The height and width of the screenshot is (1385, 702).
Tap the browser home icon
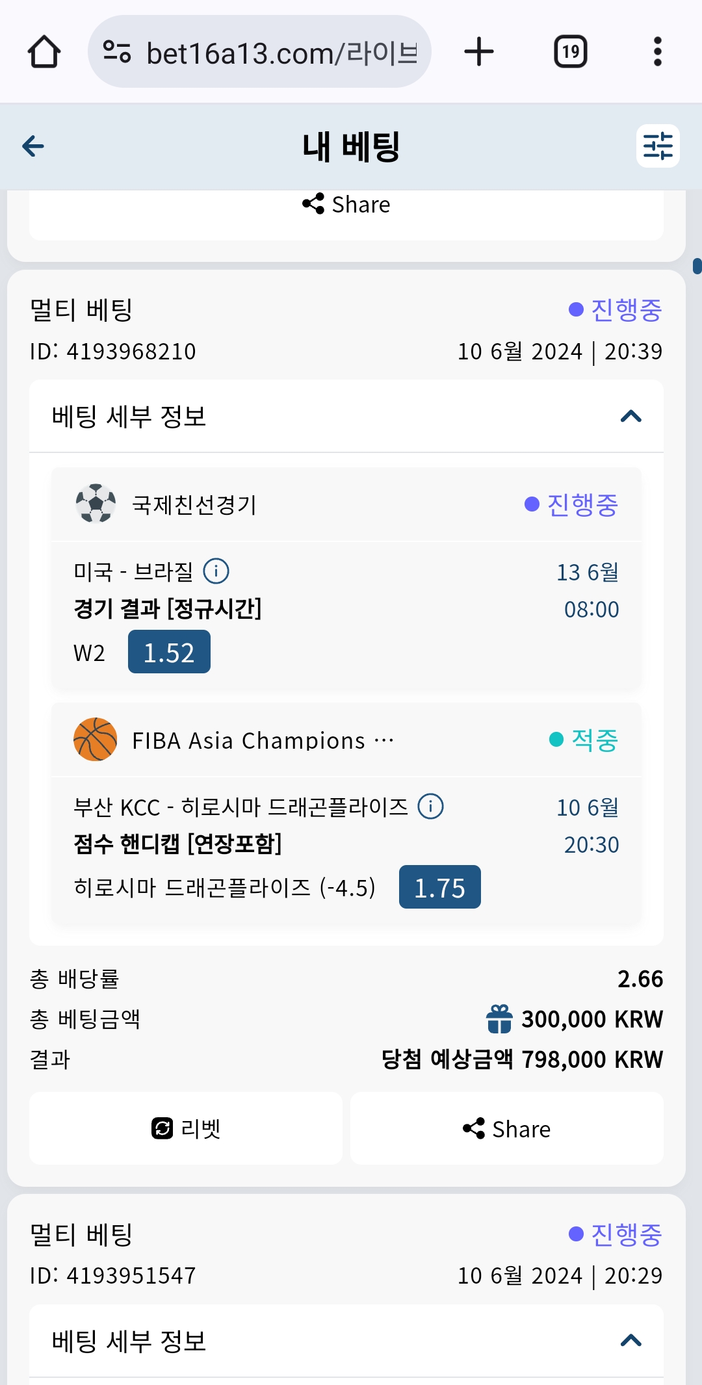point(44,52)
